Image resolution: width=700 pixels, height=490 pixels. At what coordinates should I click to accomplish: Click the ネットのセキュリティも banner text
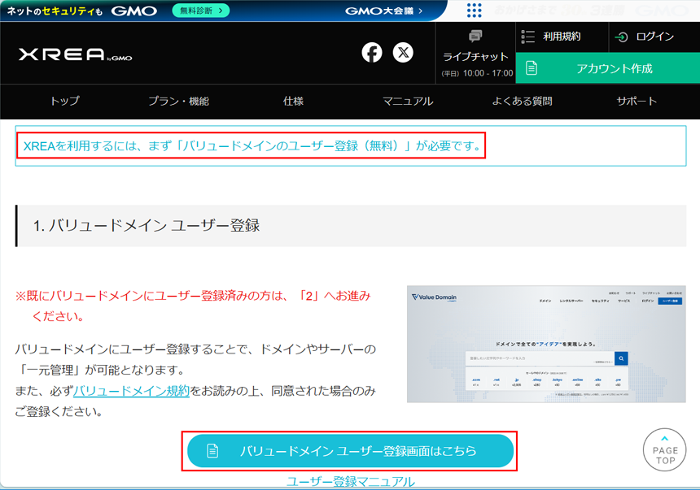tap(55, 11)
